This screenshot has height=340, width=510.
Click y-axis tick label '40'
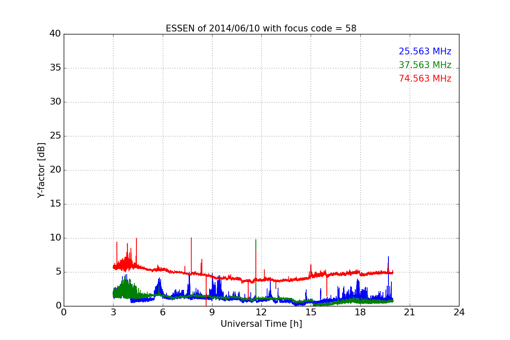coord(55,34)
